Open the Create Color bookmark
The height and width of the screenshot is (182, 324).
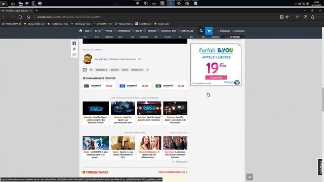point(161,24)
